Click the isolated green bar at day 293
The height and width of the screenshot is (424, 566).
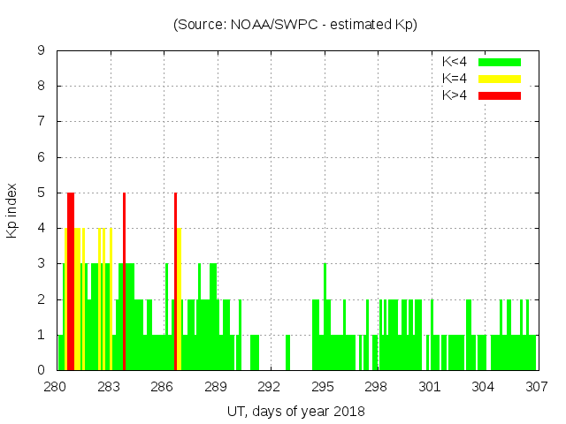click(x=288, y=352)
